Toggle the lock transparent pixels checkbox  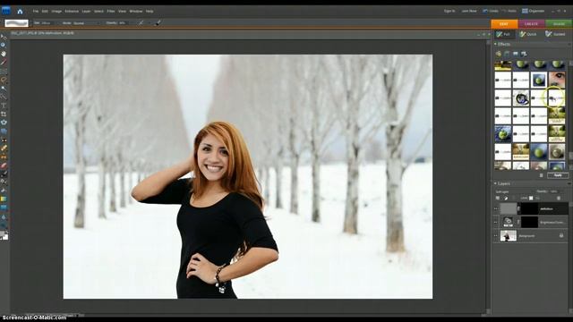pyautogui.click(x=531, y=198)
